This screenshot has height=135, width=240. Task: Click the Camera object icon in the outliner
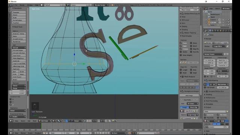click(x=209, y=20)
